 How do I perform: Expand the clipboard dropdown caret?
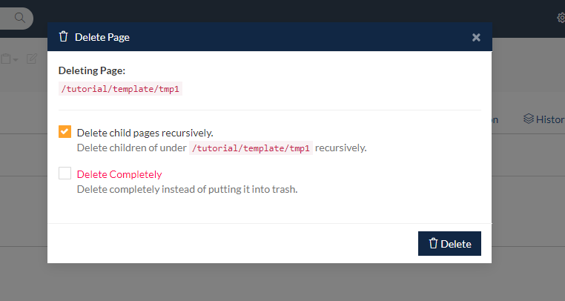[x=16, y=59]
